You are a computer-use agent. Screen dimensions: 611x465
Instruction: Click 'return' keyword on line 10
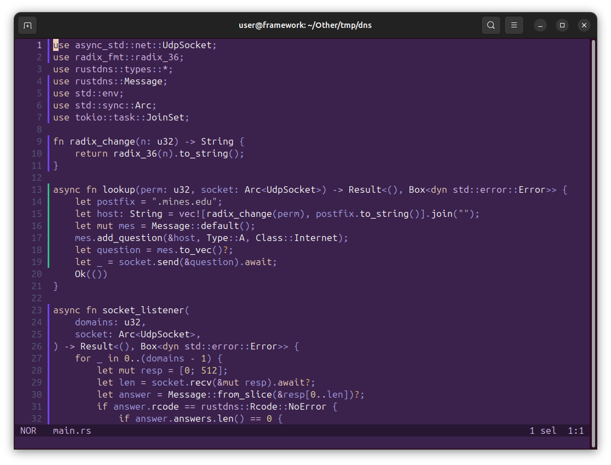pos(91,153)
